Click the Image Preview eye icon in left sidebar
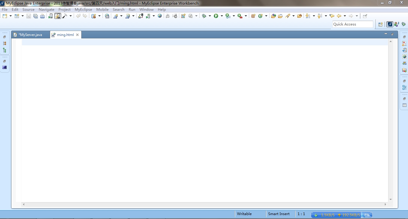 pos(4,67)
